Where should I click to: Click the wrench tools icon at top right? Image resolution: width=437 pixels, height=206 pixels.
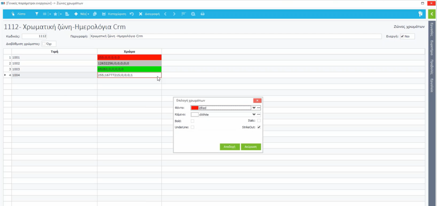click(420, 14)
